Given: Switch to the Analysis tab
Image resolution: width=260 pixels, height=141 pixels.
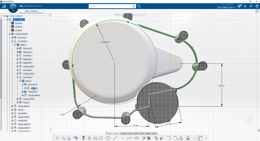Looking at the screenshot, I should [x=124, y=133].
